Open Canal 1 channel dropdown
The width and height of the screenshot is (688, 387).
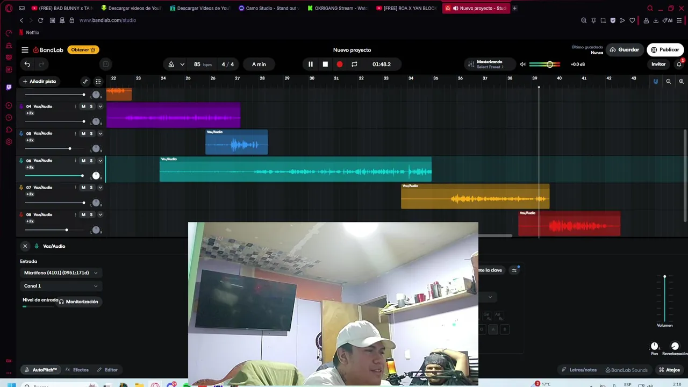pos(61,286)
